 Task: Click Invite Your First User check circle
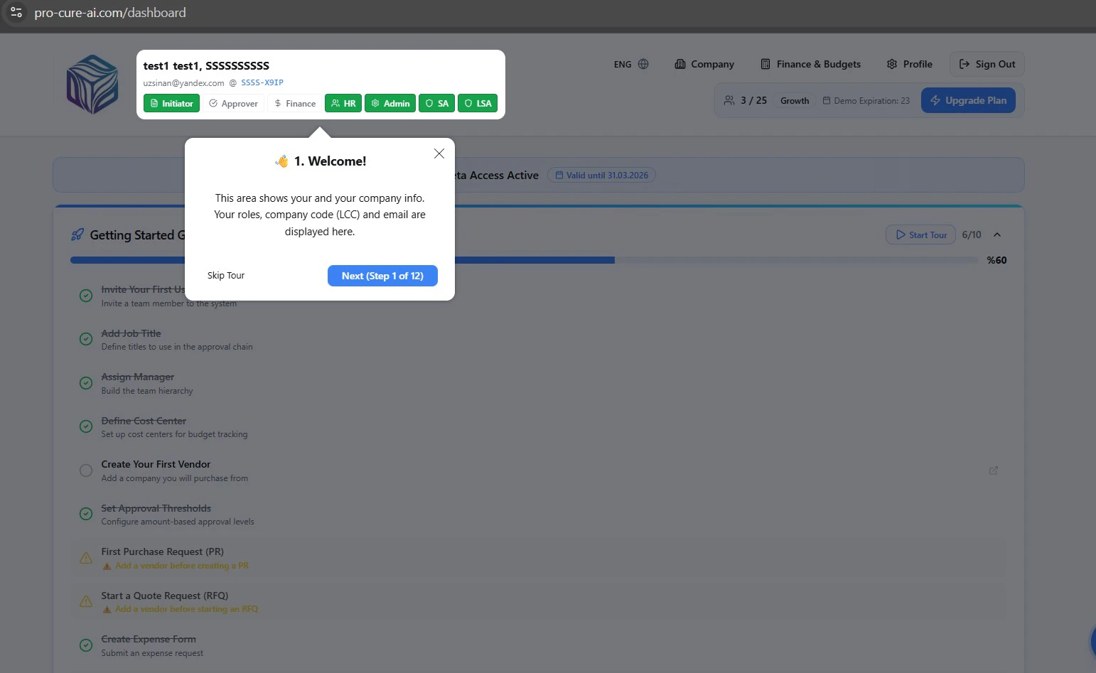click(86, 296)
